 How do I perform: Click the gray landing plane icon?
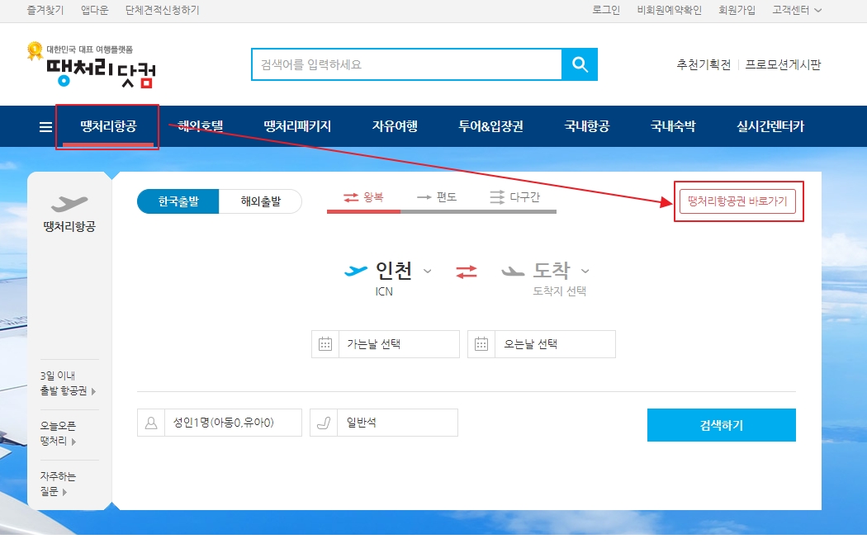pos(513,272)
